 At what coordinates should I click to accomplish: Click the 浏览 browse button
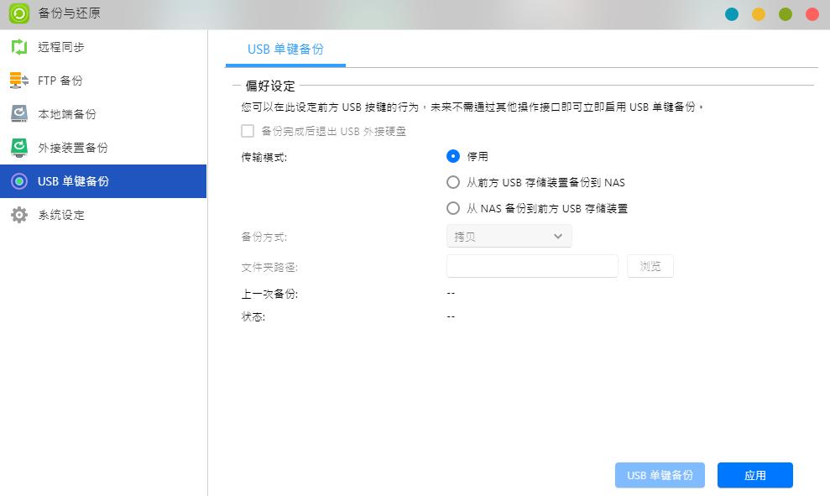click(650, 265)
